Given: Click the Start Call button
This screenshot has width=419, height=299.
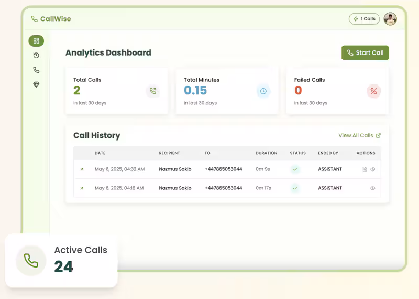Looking at the screenshot, I should click(365, 53).
